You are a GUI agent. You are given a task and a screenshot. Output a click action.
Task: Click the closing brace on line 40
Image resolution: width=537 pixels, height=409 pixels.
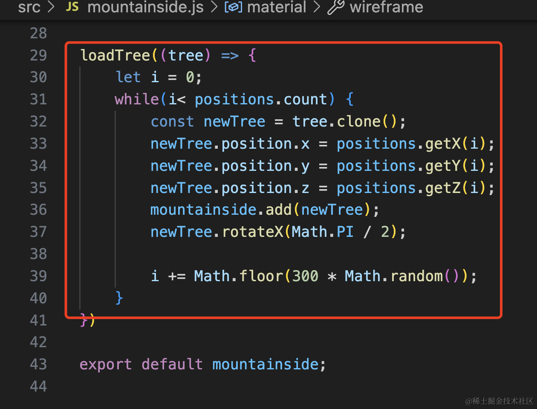pos(119,298)
